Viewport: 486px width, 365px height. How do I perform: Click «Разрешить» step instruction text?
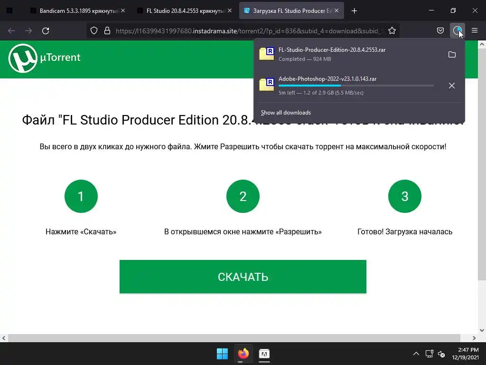click(243, 232)
